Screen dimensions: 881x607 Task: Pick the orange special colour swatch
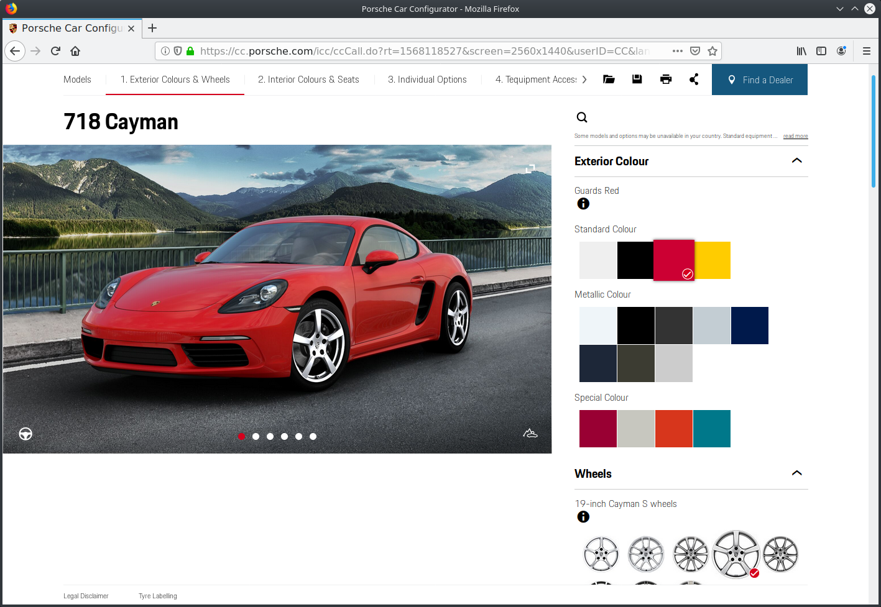(674, 429)
